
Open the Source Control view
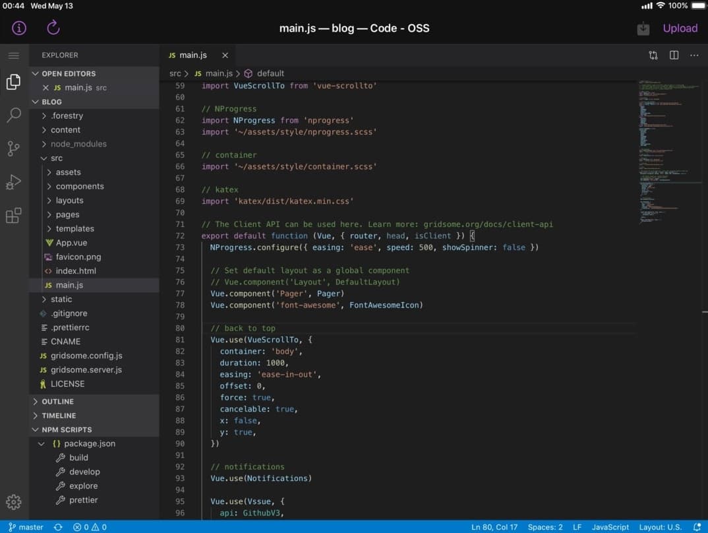point(13,148)
